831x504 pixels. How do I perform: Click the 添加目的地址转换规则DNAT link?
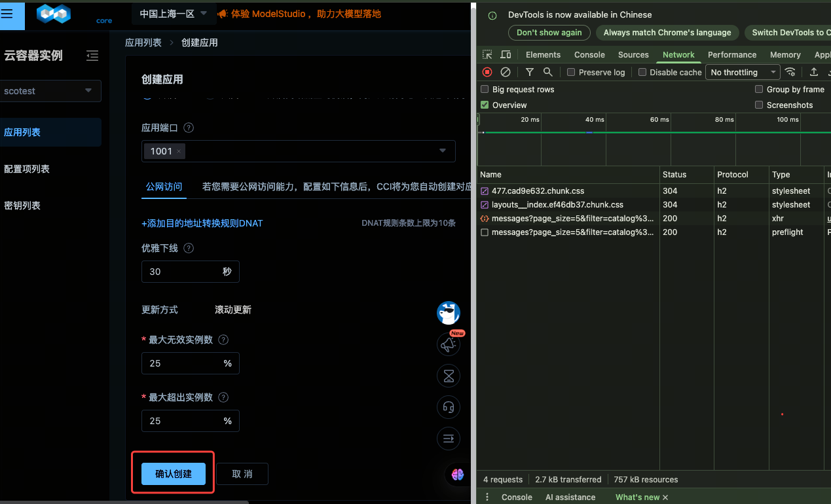pyautogui.click(x=202, y=223)
